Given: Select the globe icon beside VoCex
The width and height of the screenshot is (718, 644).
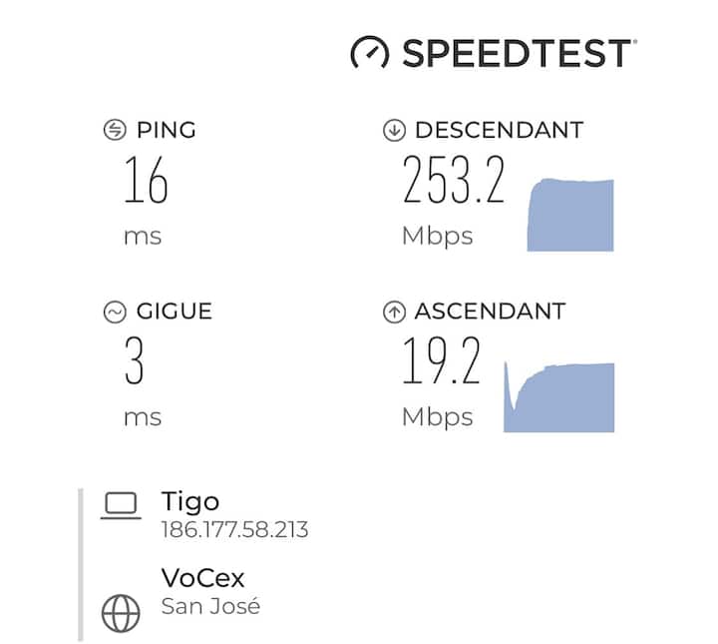Looking at the screenshot, I should (121, 613).
